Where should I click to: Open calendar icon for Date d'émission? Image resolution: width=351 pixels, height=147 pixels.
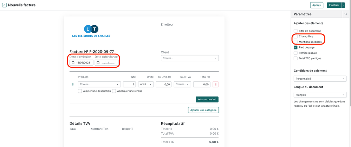[x=73, y=63]
